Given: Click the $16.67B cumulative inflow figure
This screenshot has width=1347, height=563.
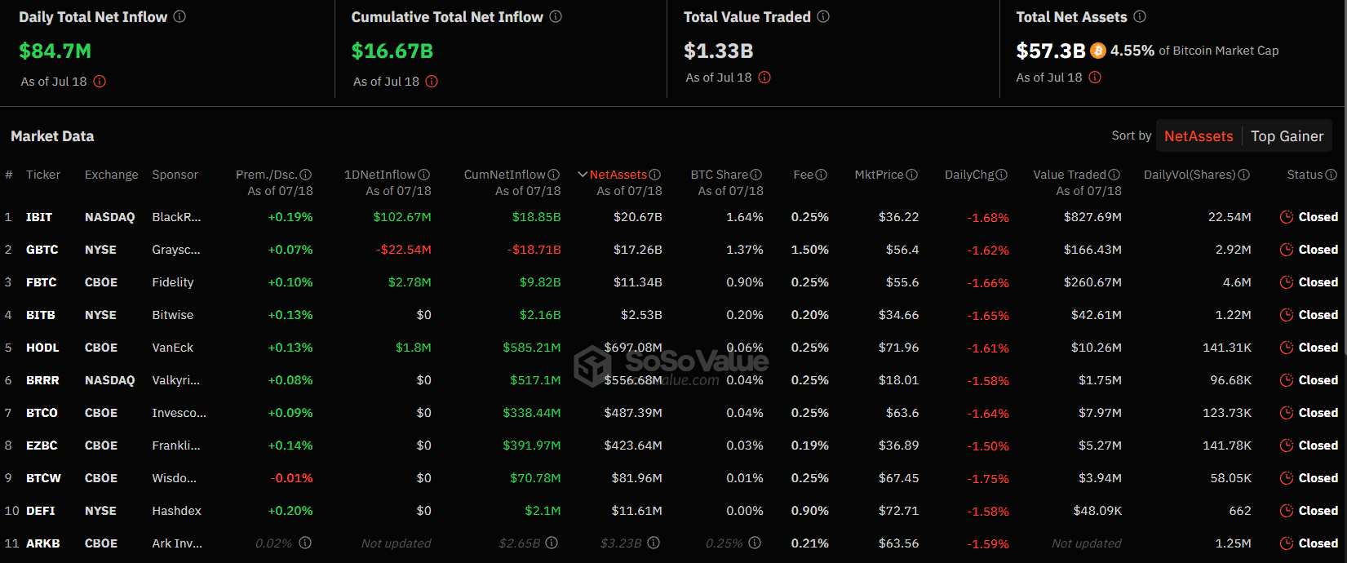Looking at the screenshot, I should click(x=392, y=51).
